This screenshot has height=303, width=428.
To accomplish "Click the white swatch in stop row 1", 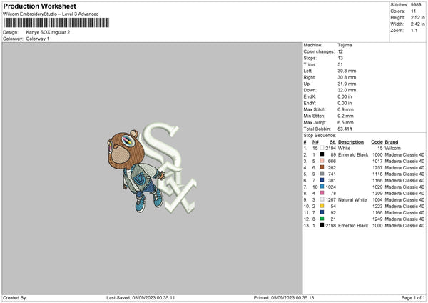I will coord(322,148).
